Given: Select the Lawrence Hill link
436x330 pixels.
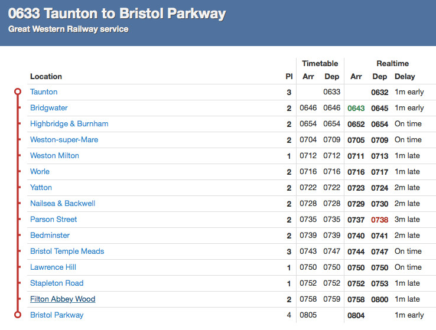Looking at the screenshot, I should [53, 267].
